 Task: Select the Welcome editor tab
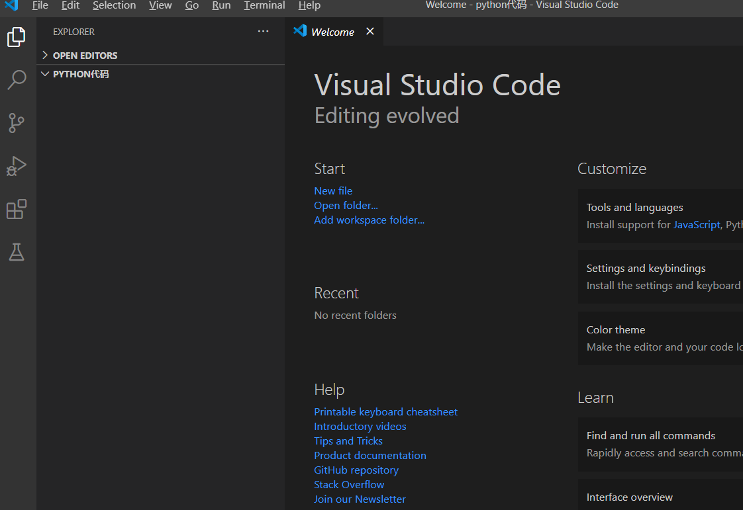click(x=332, y=32)
